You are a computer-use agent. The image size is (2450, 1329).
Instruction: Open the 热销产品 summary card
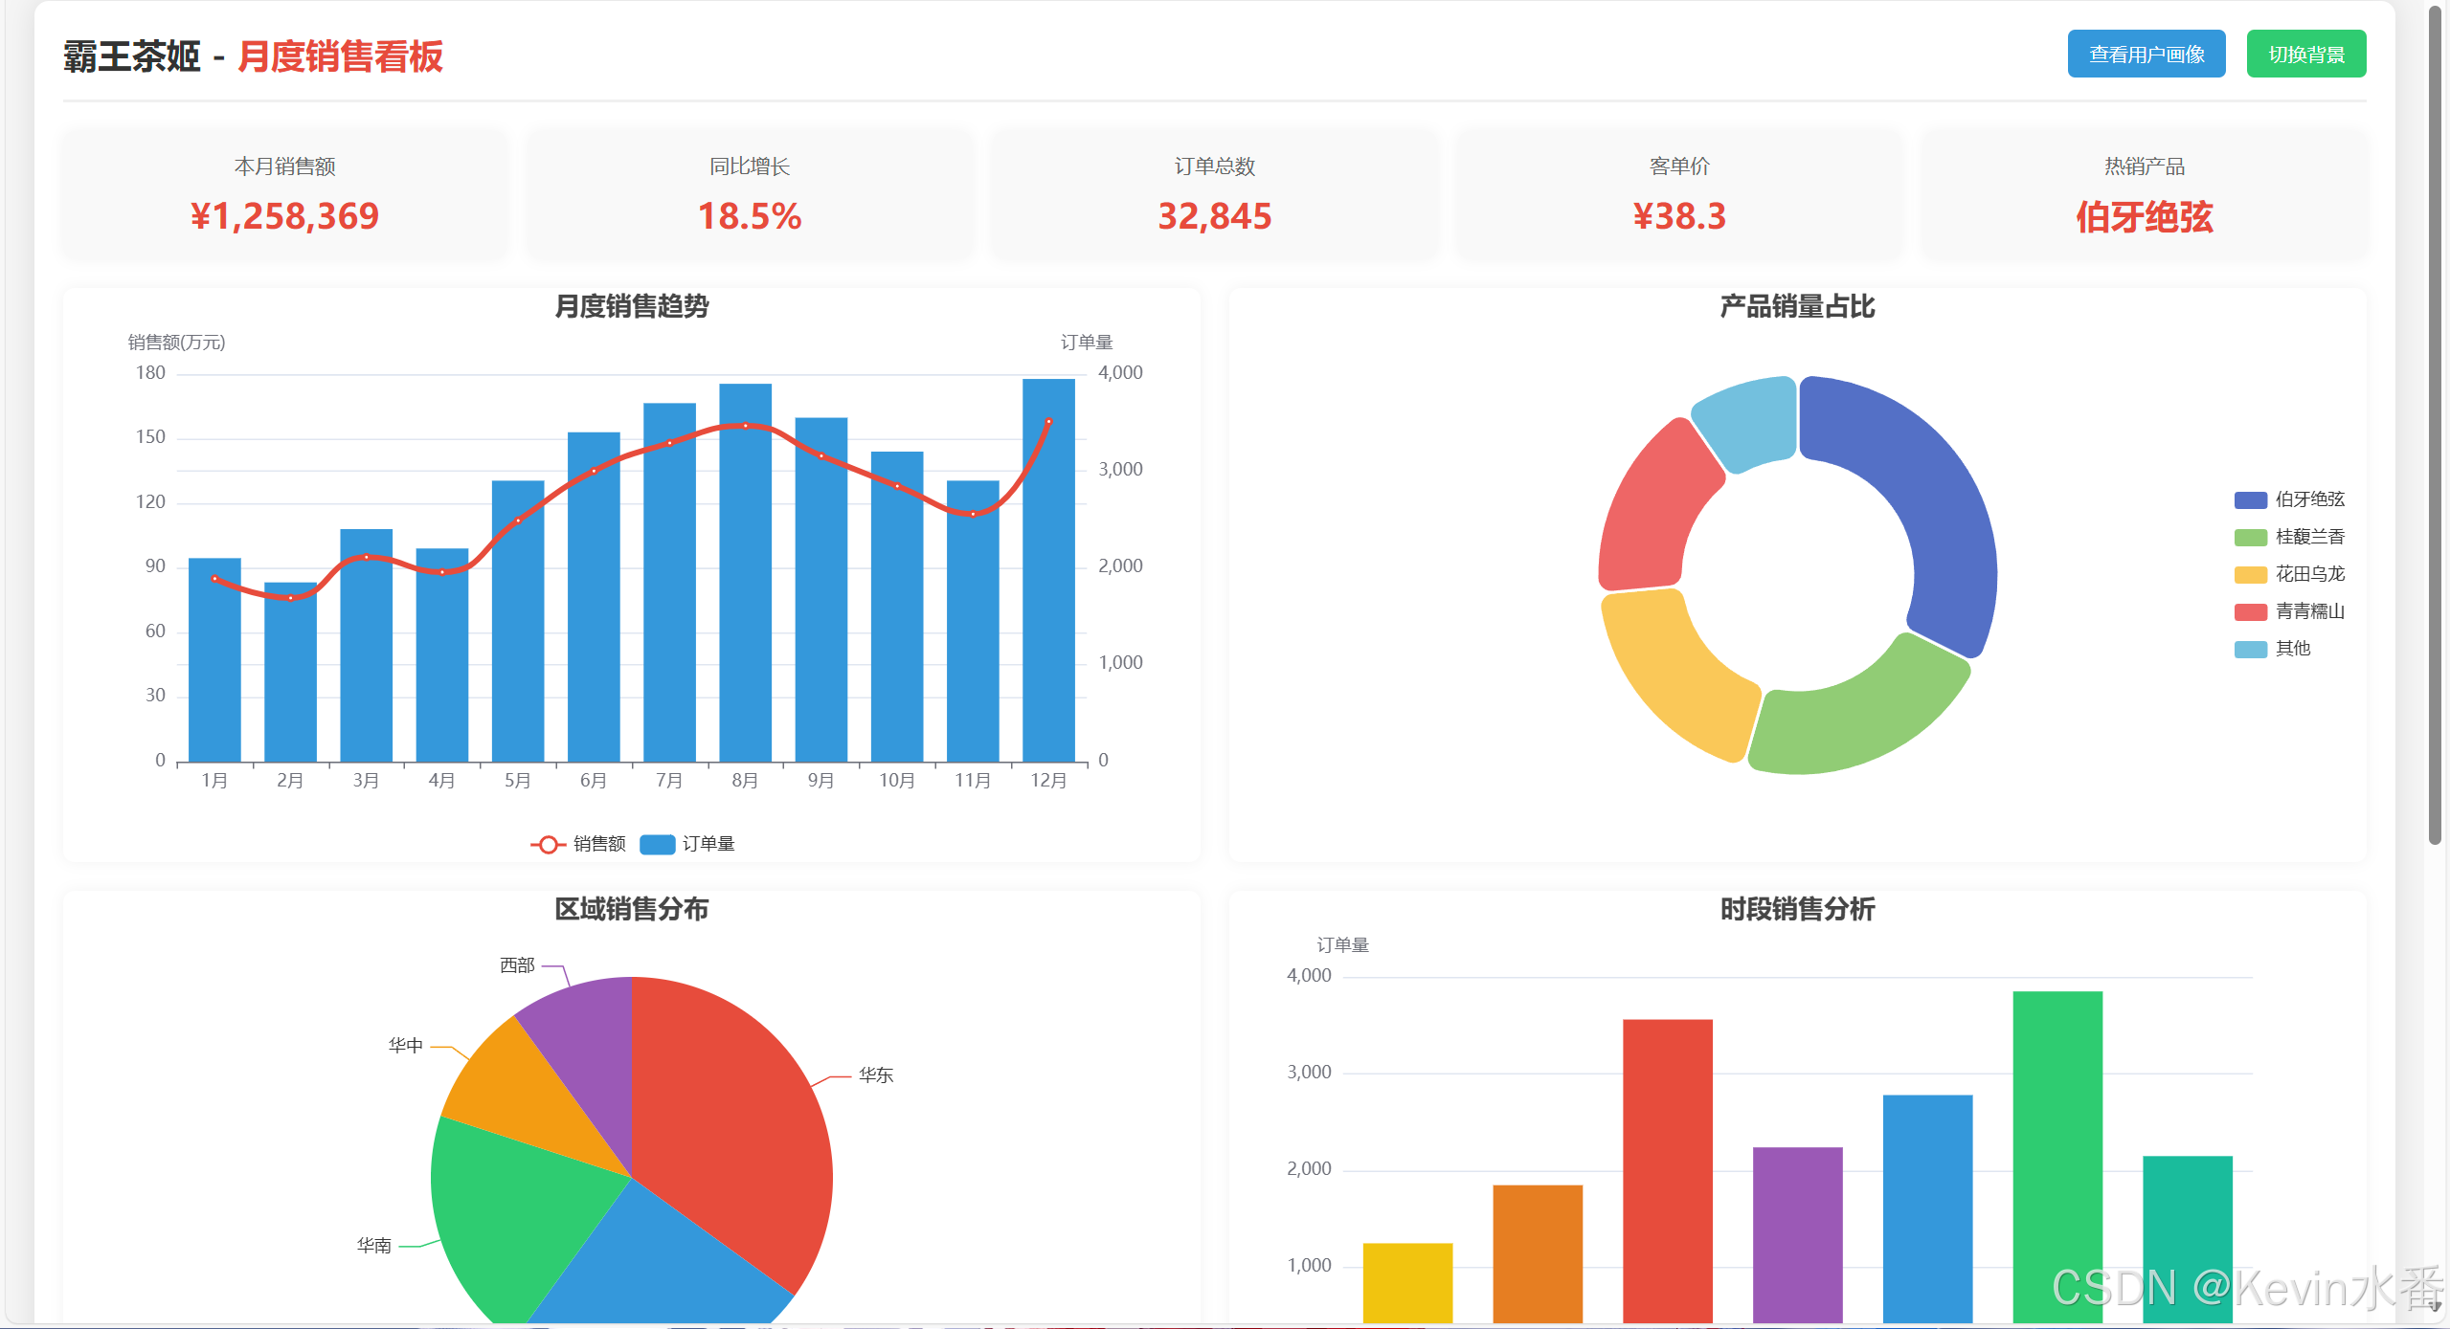click(2144, 195)
